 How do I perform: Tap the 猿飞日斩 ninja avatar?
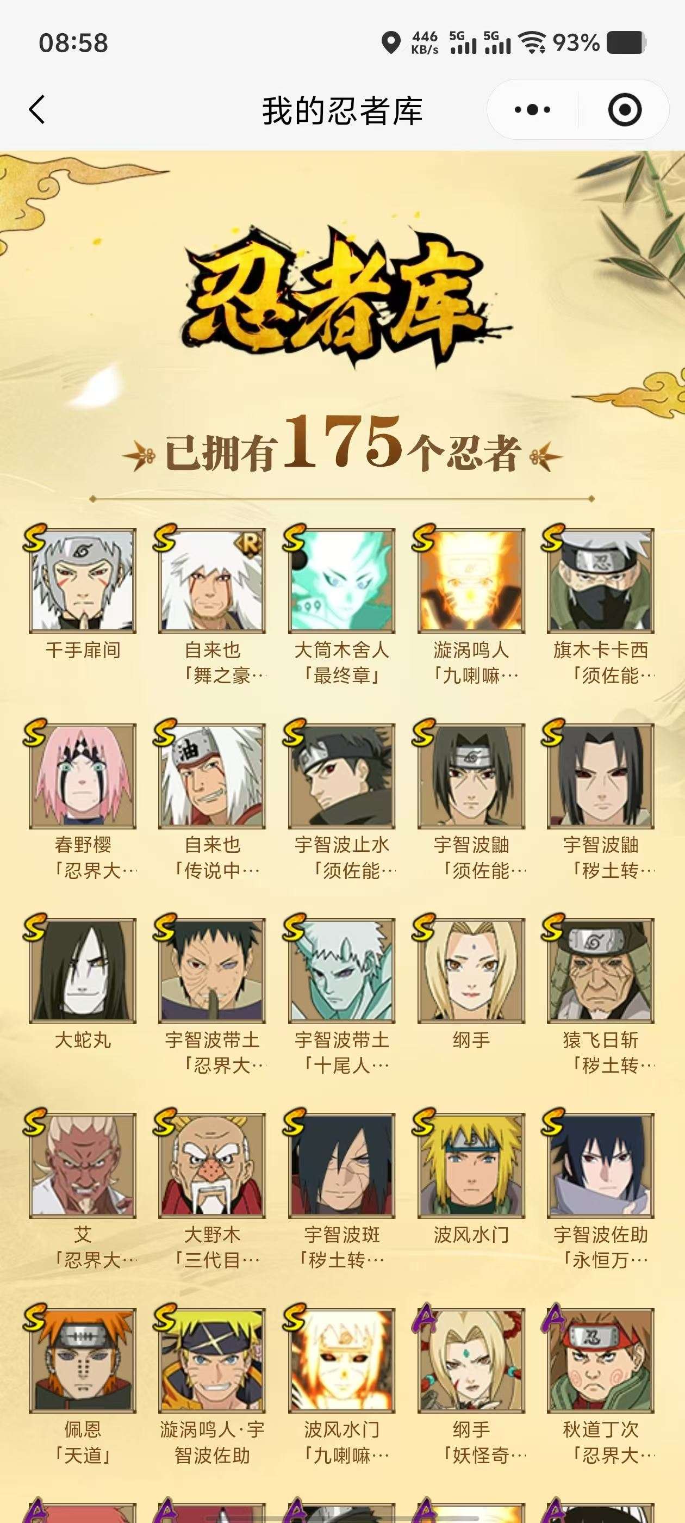[x=601, y=971]
